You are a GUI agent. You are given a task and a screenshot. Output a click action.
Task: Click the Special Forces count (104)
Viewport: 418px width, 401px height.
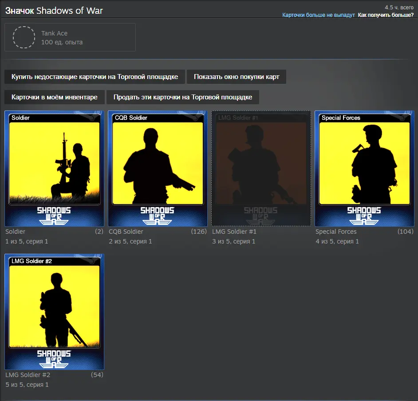[x=406, y=232]
